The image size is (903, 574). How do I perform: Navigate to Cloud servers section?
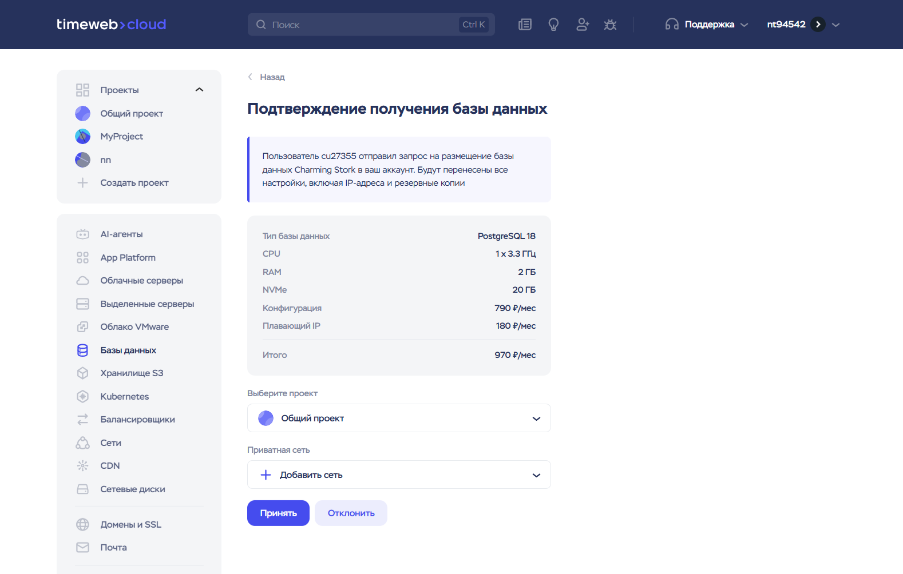click(x=141, y=281)
